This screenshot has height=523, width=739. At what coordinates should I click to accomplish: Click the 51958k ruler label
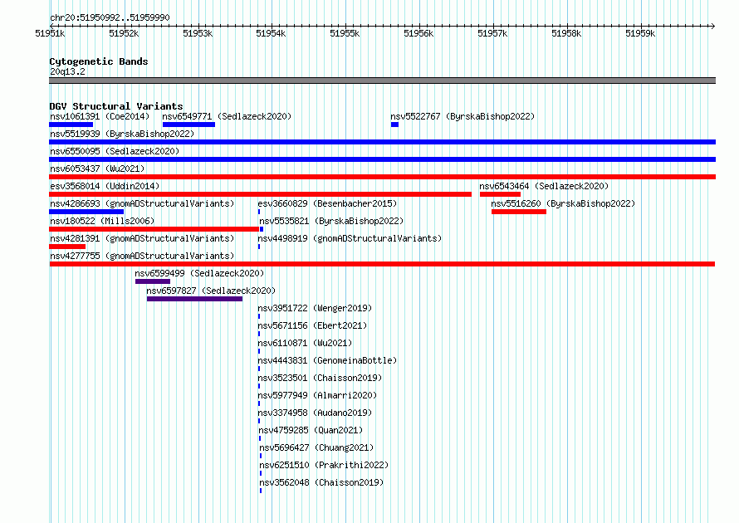coord(566,33)
